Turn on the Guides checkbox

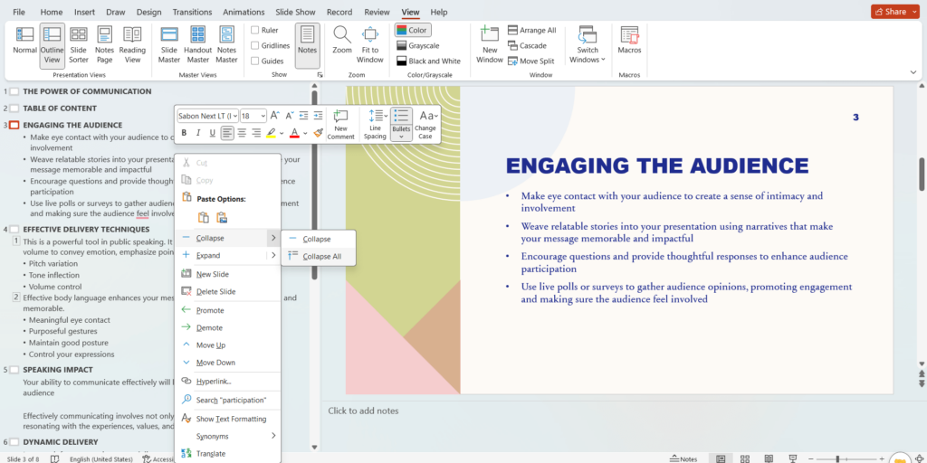pyautogui.click(x=255, y=61)
